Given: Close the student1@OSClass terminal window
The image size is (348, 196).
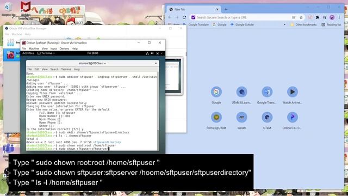Looking at the screenshot, I should [156, 63].
